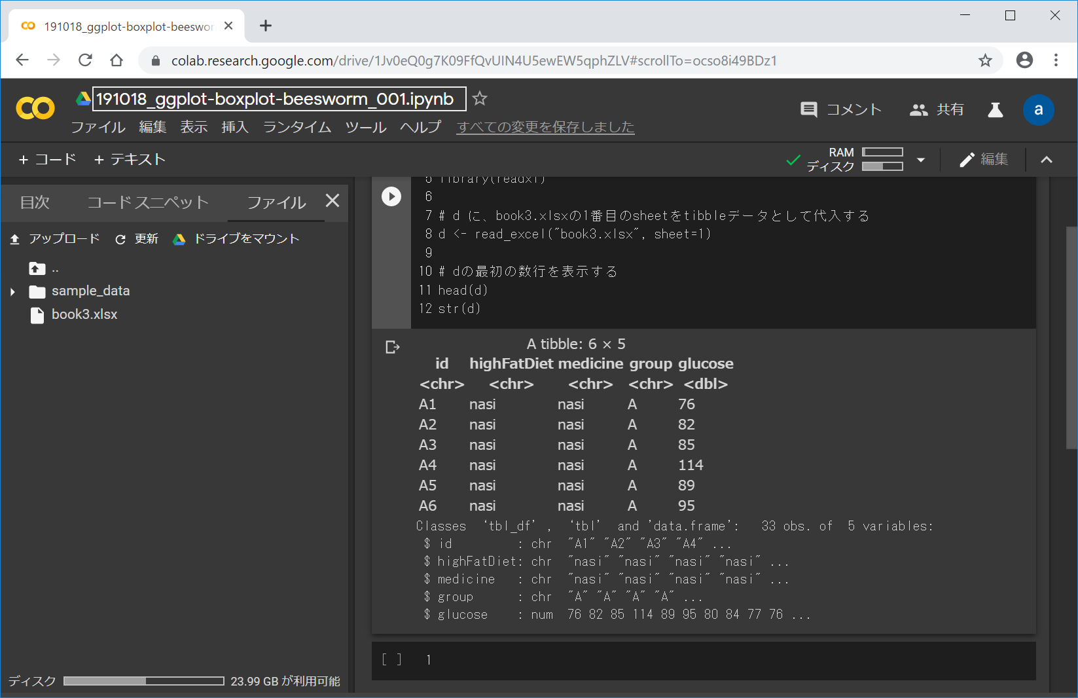Open the RAM and disk dropdown

point(921,160)
